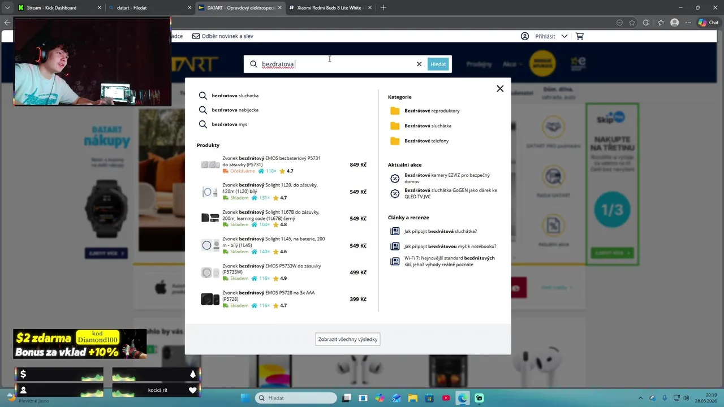Click the 399 Kč price
Viewport: 724px width, 407px height.
[358, 300]
